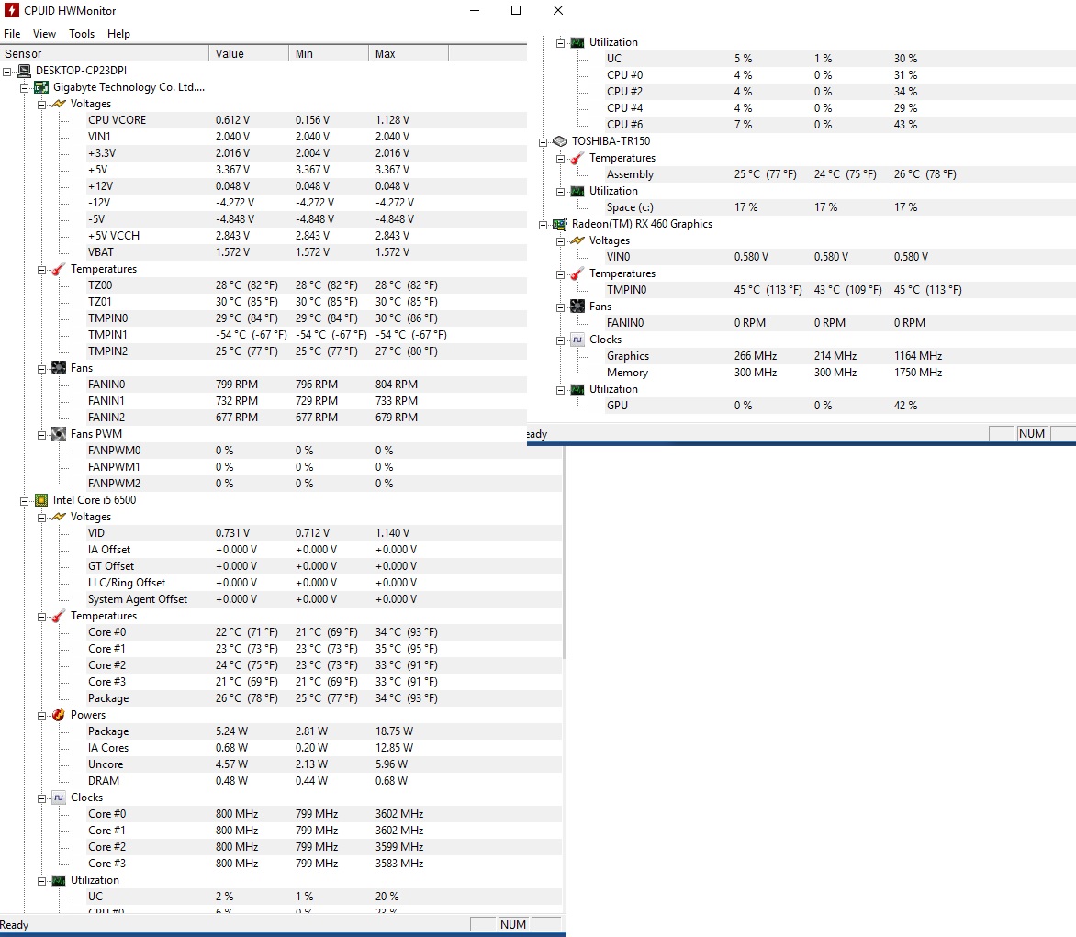
Task: Click the 18.75 W max Package power value
Action: 394,731
